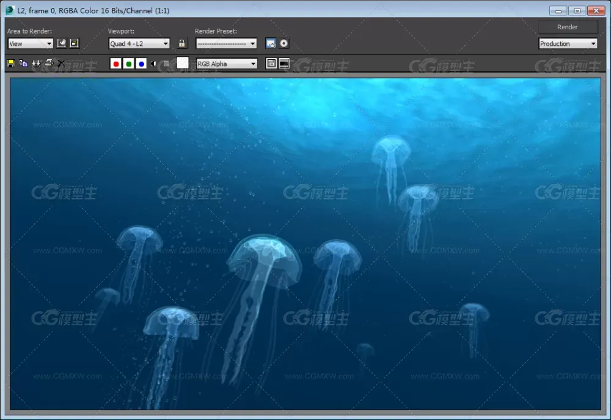611x420 pixels.
Task: Toggle the UI display icon
Action: (284, 63)
